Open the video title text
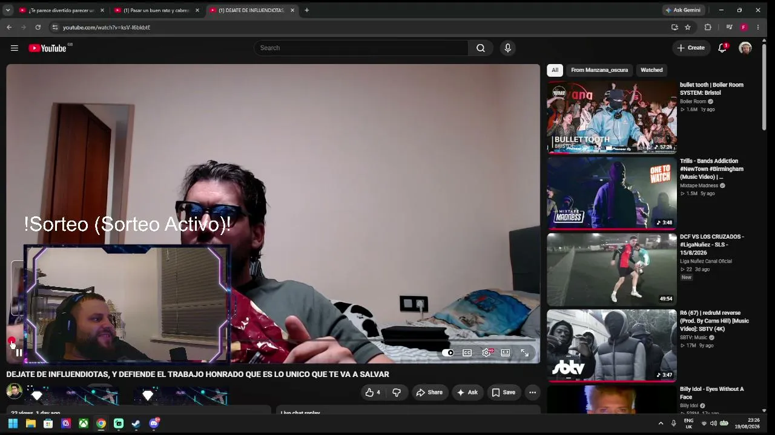The height and width of the screenshot is (435, 775). point(197,375)
